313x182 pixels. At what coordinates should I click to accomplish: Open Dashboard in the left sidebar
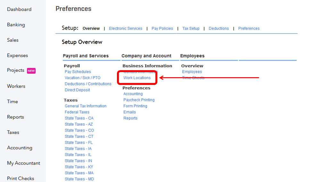19,9
